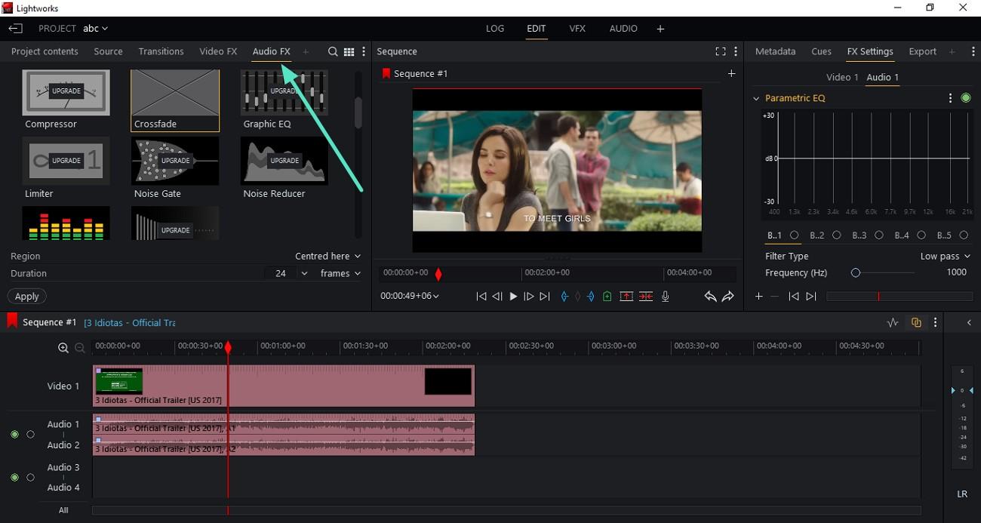Image resolution: width=981 pixels, height=523 pixels.
Task: Jump to the end of the sequence
Action: click(545, 297)
